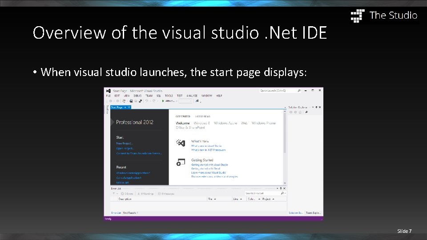Open the Error List window options dropdown
The image size is (427, 240).
[278, 188]
